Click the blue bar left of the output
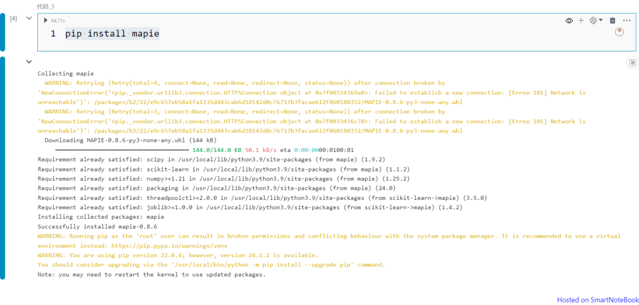Image resolution: width=639 pixels, height=305 pixels. 3,168
